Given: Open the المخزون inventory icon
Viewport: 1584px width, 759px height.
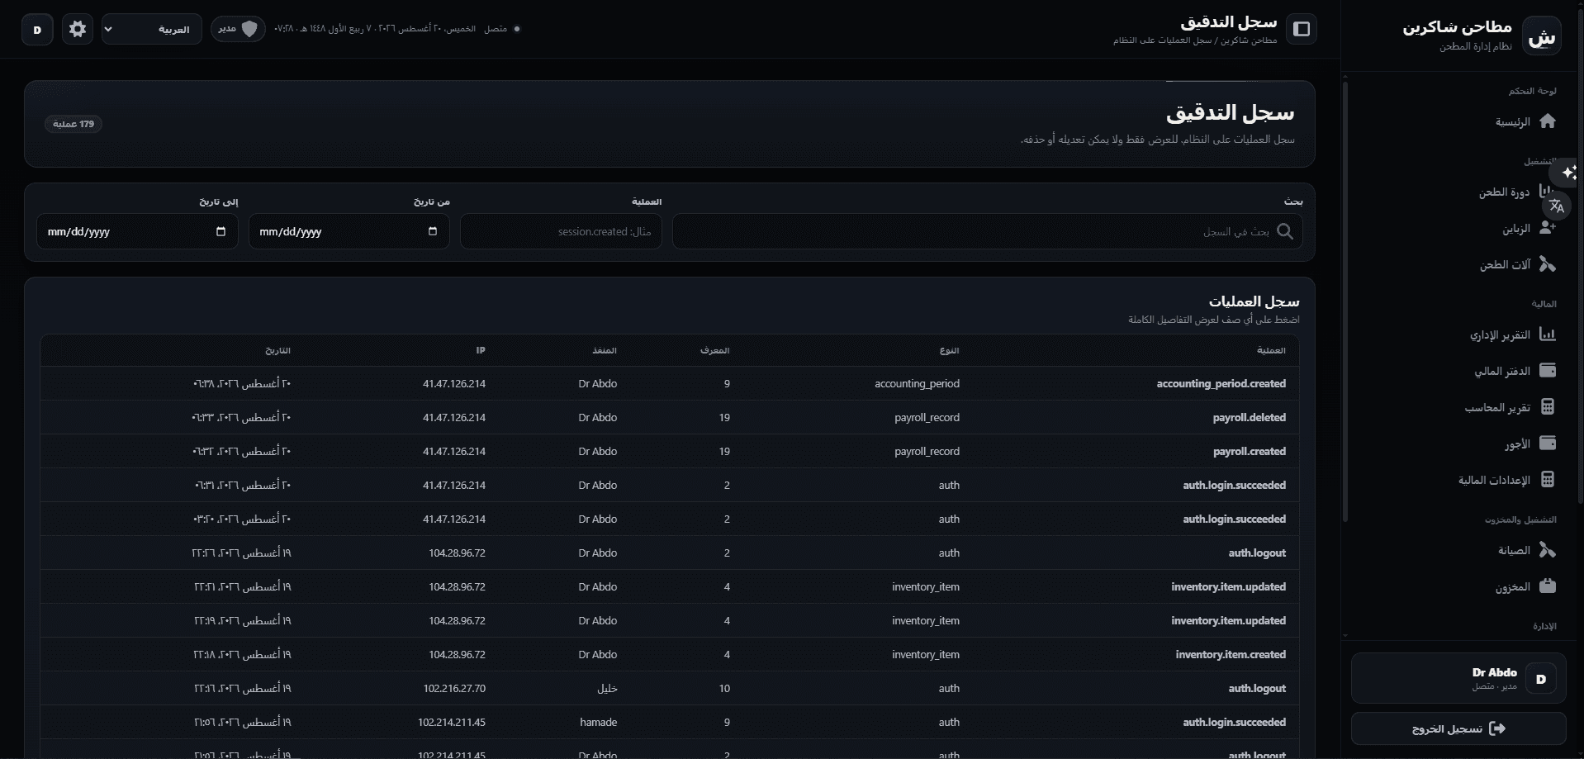Looking at the screenshot, I should click(x=1547, y=586).
